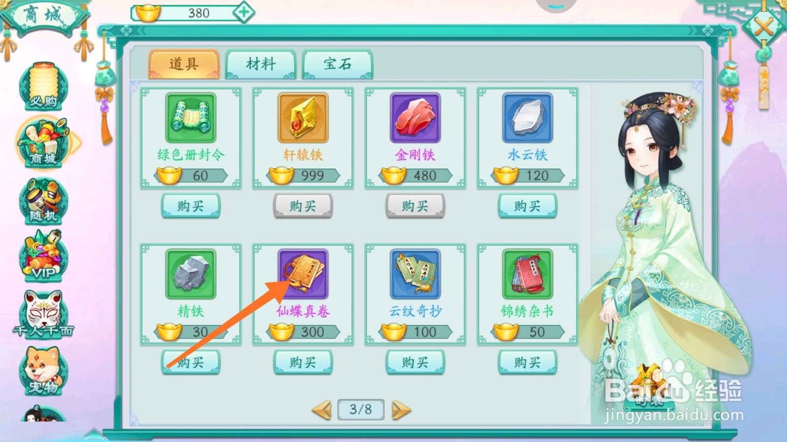Screen dimensions: 787x442
Task: Open the 千人千面 fox mask icon
Action: pyautogui.click(x=43, y=314)
